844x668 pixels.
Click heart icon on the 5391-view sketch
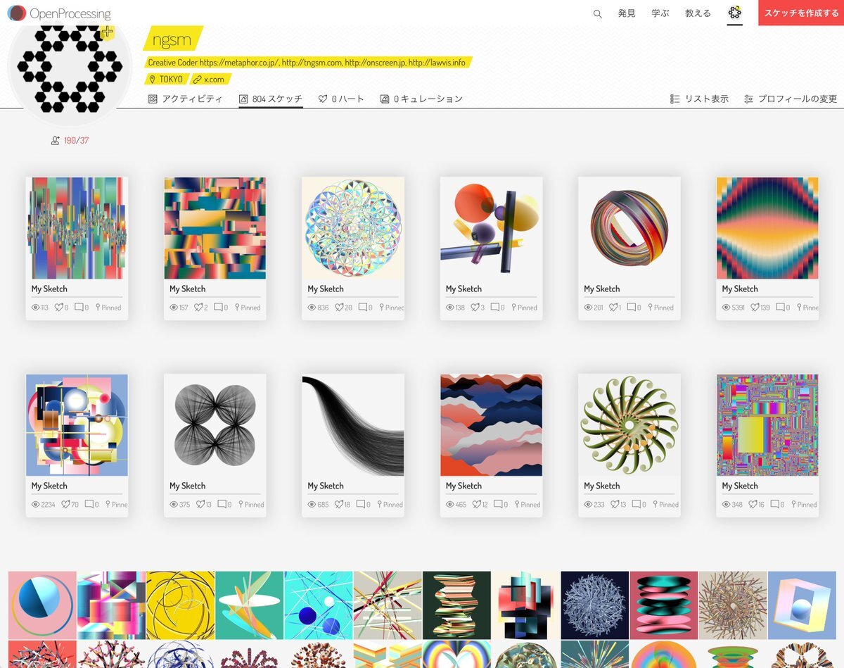pos(755,308)
